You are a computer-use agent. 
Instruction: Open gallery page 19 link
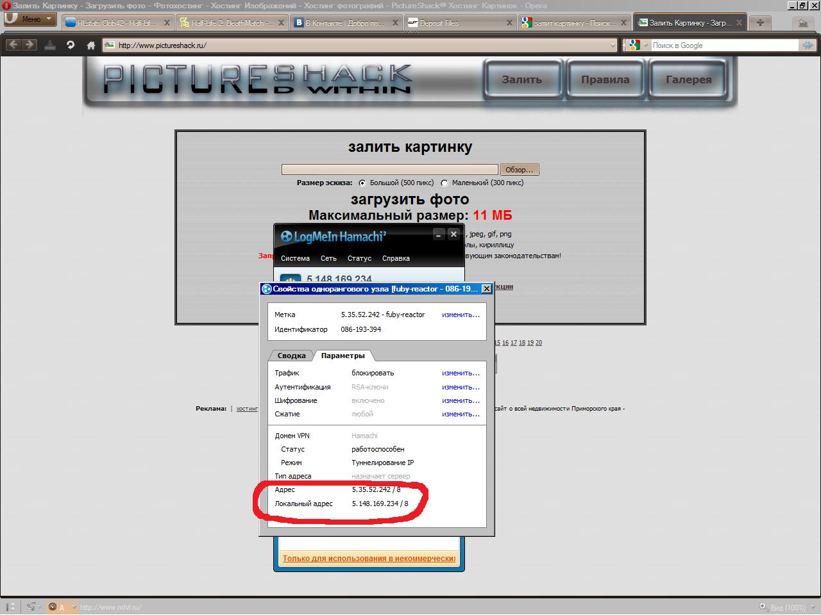click(530, 343)
